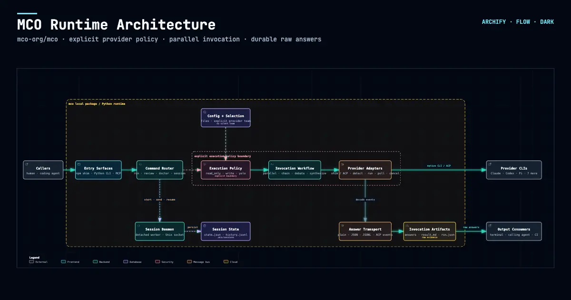Viewport: 571px width, 300px height.
Task: Click the 'read_only · write · yolo' text
Action: coord(226,173)
